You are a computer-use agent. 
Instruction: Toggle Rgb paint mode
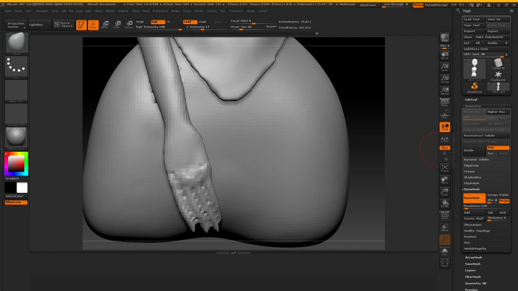click(x=158, y=21)
